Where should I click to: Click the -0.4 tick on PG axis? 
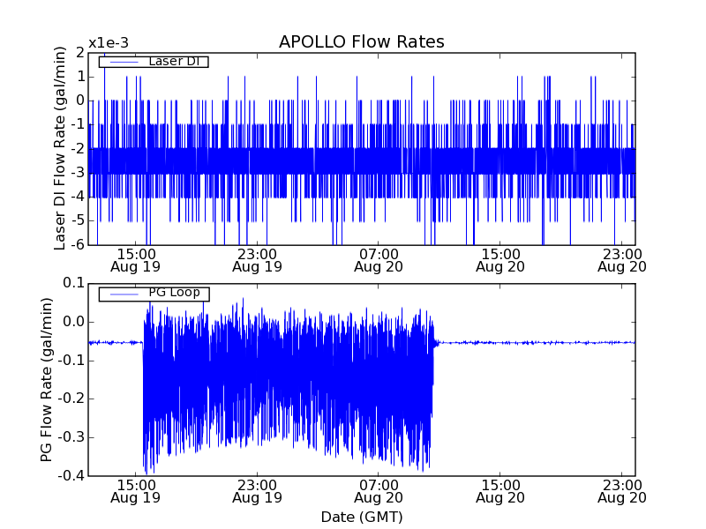(71, 475)
